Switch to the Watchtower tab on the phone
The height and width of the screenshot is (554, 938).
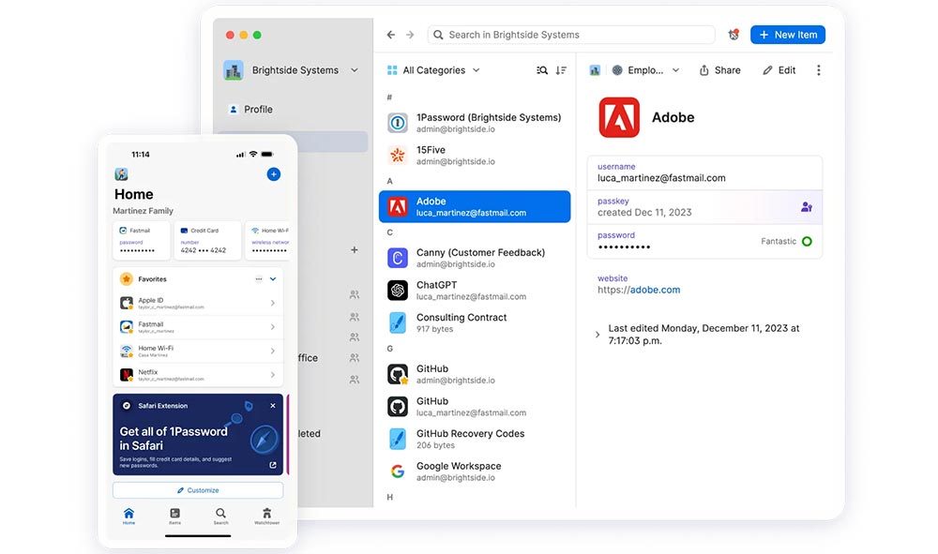(x=266, y=516)
